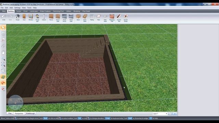Activate the selection arrow tool in the sidebar
This screenshot has width=219, height=123.
point(3,28)
